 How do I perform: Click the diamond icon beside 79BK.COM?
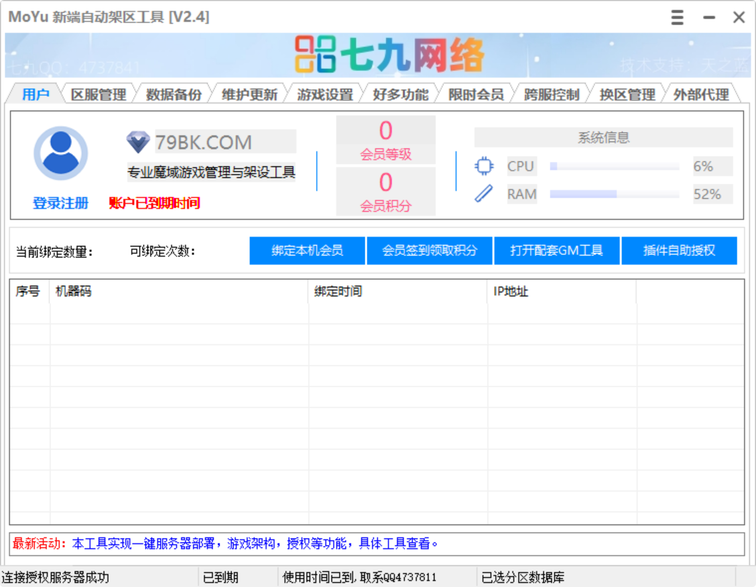tap(138, 142)
